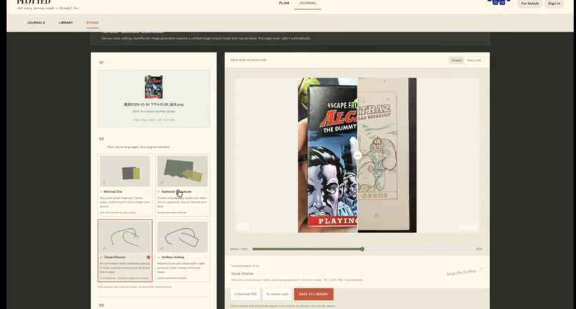Click 'Visual Director' under Transformed With

coord(242,274)
